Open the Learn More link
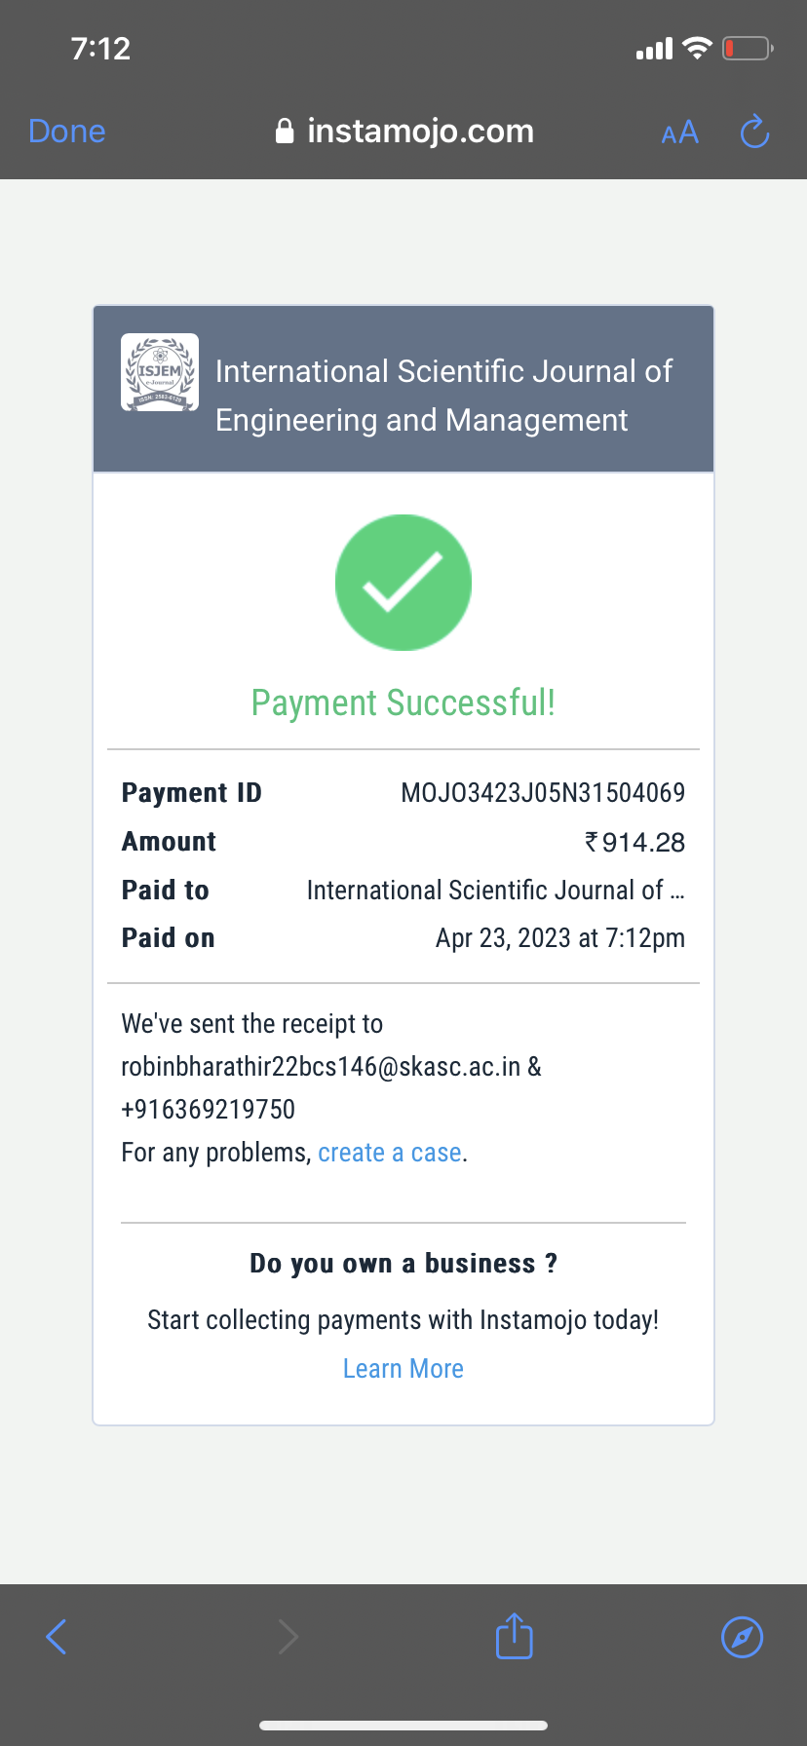Screen dimensions: 807x1746 403,1369
